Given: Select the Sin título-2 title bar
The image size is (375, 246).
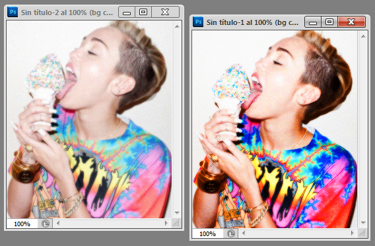Looking at the screenshot, I should pyautogui.click(x=67, y=12).
